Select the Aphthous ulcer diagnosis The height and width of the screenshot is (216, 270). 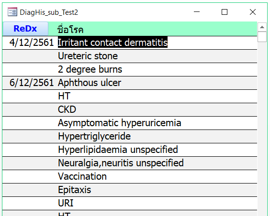coord(90,83)
